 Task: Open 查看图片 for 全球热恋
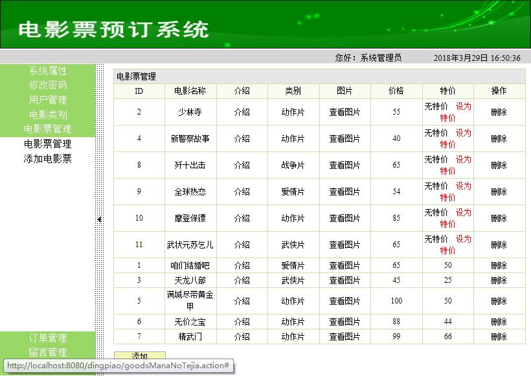pyautogui.click(x=345, y=192)
